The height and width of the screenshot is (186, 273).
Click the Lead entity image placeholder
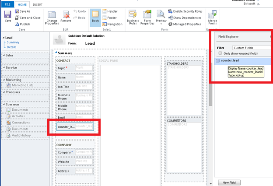59,39
